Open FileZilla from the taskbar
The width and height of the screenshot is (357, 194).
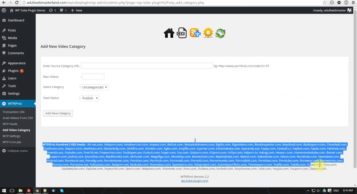[x=29, y=190]
